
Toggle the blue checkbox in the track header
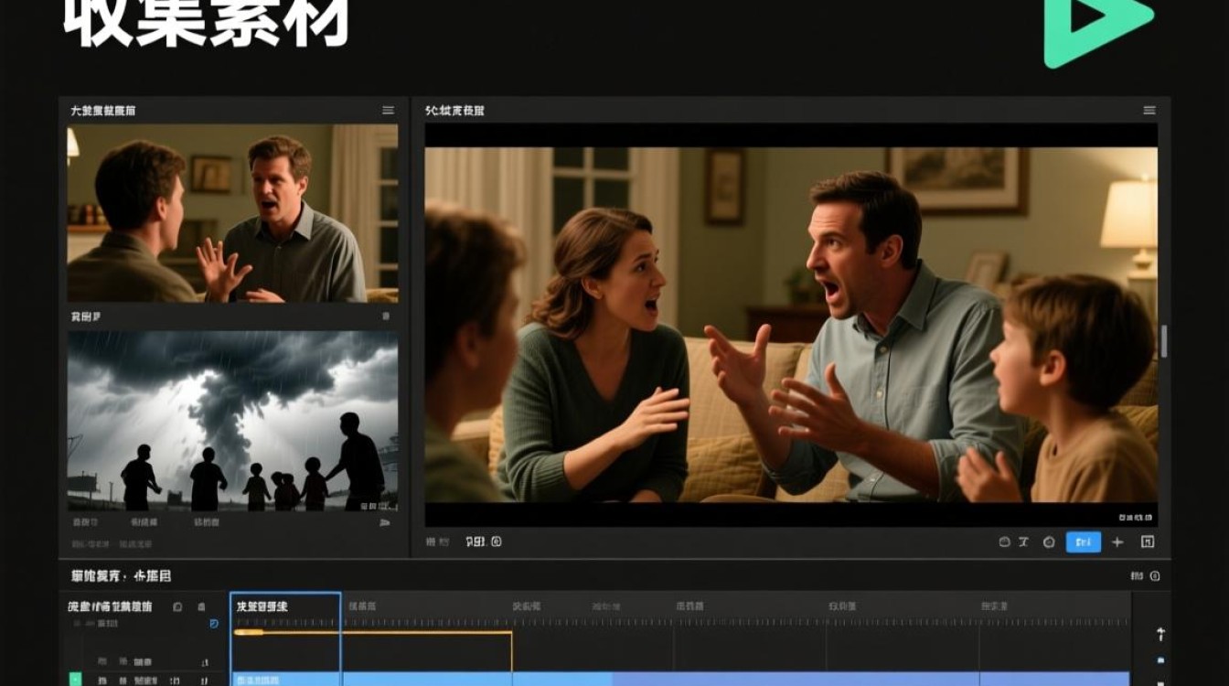[x=214, y=624]
